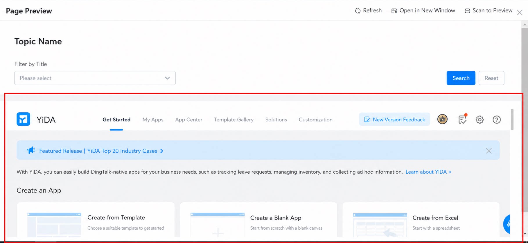This screenshot has width=528, height=243.
Task: Expand the Filter by Title dropdown arrow
Action: 167,78
